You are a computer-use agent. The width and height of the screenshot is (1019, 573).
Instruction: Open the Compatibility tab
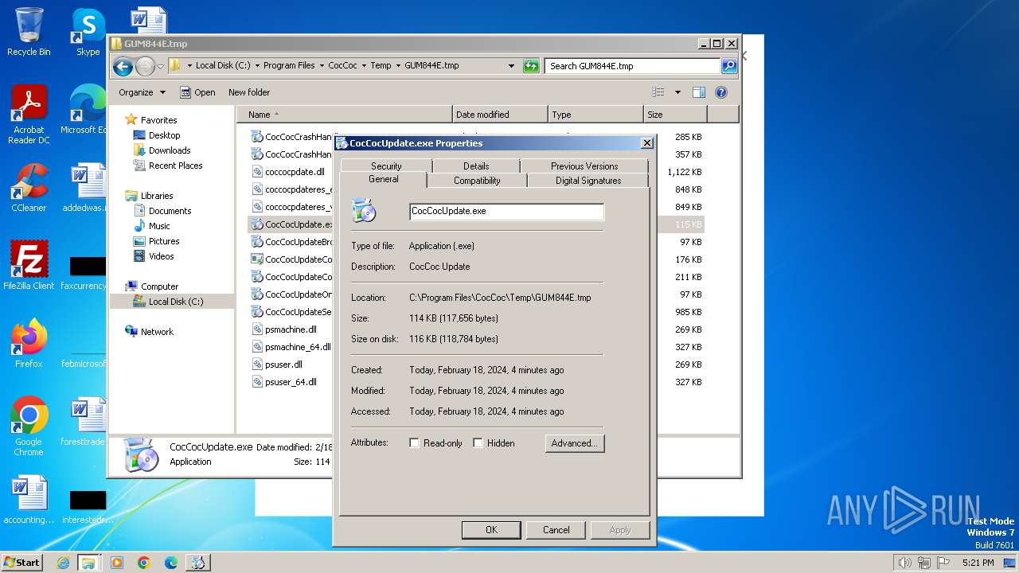(x=477, y=181)
